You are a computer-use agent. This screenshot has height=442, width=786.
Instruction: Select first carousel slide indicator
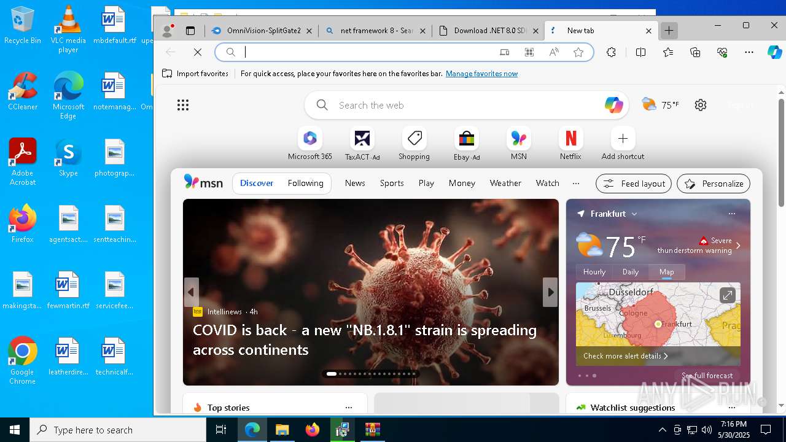point(332,374)
